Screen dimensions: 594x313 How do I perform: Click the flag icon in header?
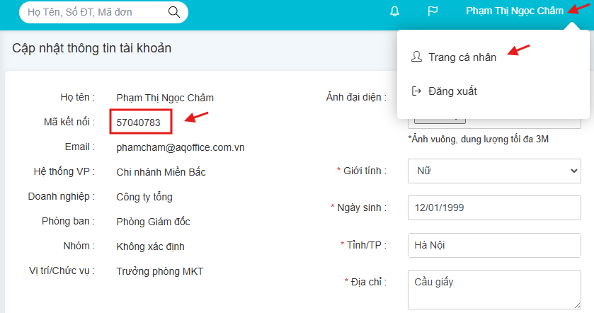click(x=433, y=11)
